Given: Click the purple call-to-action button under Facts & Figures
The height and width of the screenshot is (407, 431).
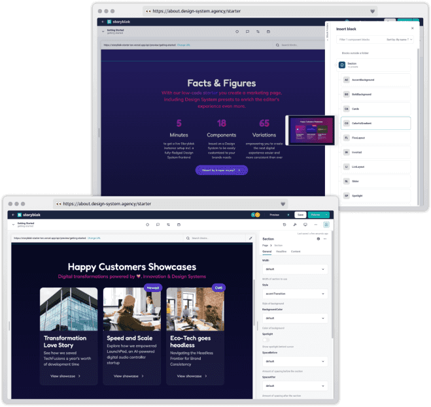Looking at the screenshot, I should coord(222,171).
